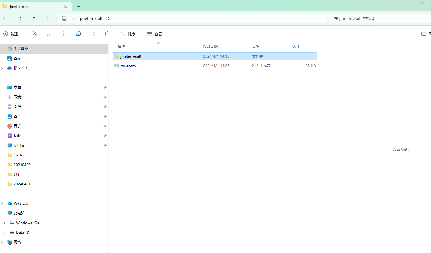Click the Delete trash can icon
Screen dimensions: 431x253
(107, 34)
